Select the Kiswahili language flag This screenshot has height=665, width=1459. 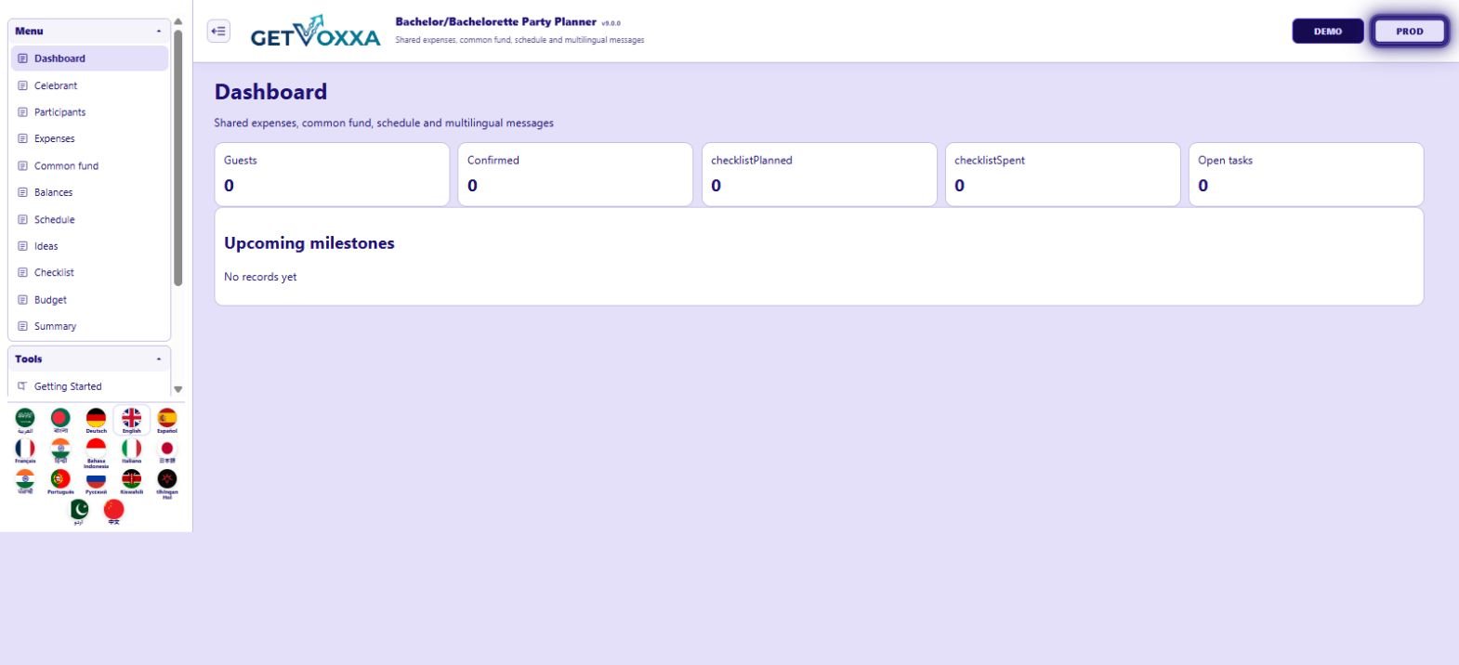pyautogui.click(x=132, y=481)
